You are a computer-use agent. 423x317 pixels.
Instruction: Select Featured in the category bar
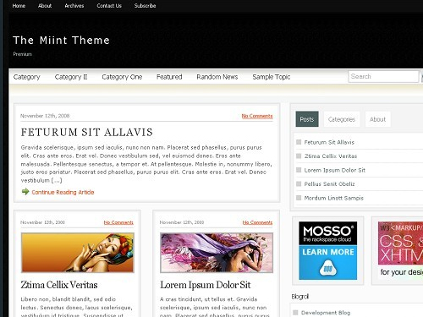pyautogui.click(x=169, y=77)
